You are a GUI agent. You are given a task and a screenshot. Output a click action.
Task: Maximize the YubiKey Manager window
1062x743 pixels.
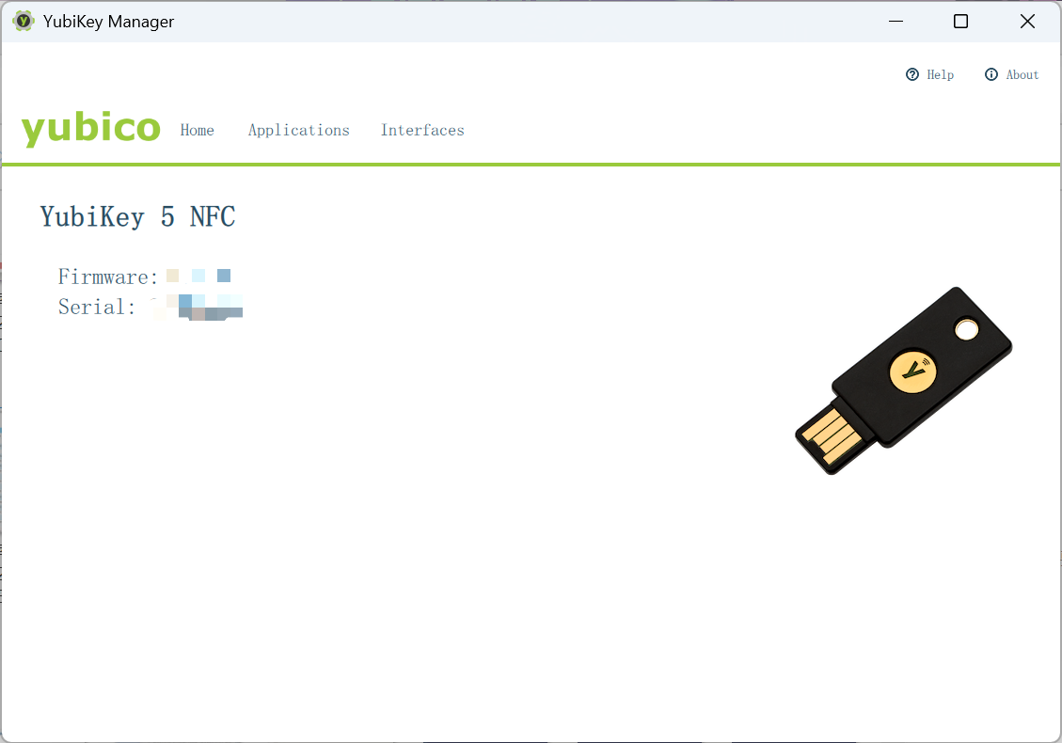pyautogui.click(x=960, y=21)
